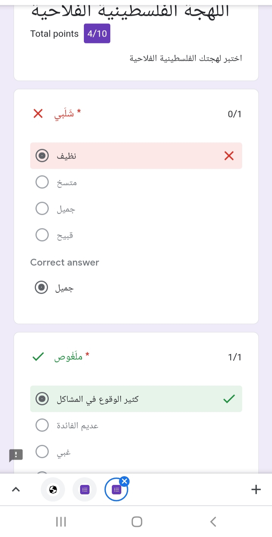Expand the tab bar with up chevron

coord(15,489)
